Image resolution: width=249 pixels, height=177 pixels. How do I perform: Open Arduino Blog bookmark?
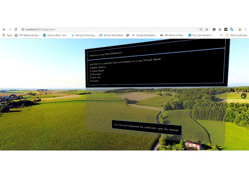(x=55, y=35)
